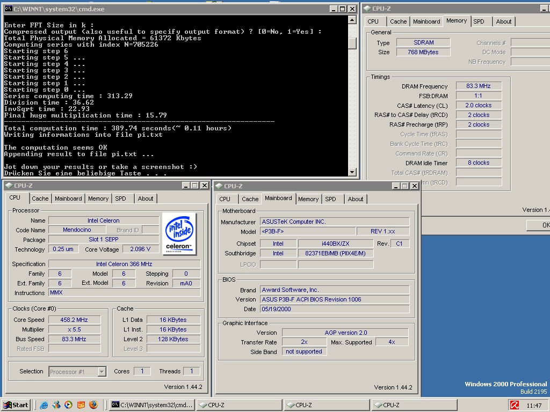Click Package value 'Slot 1 SEPP'
The width and height of the screenshot is (550, 412).
tap(104, 239)
